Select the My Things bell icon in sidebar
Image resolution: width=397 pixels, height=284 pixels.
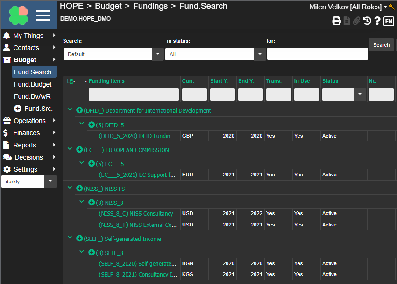coord(6,35)
